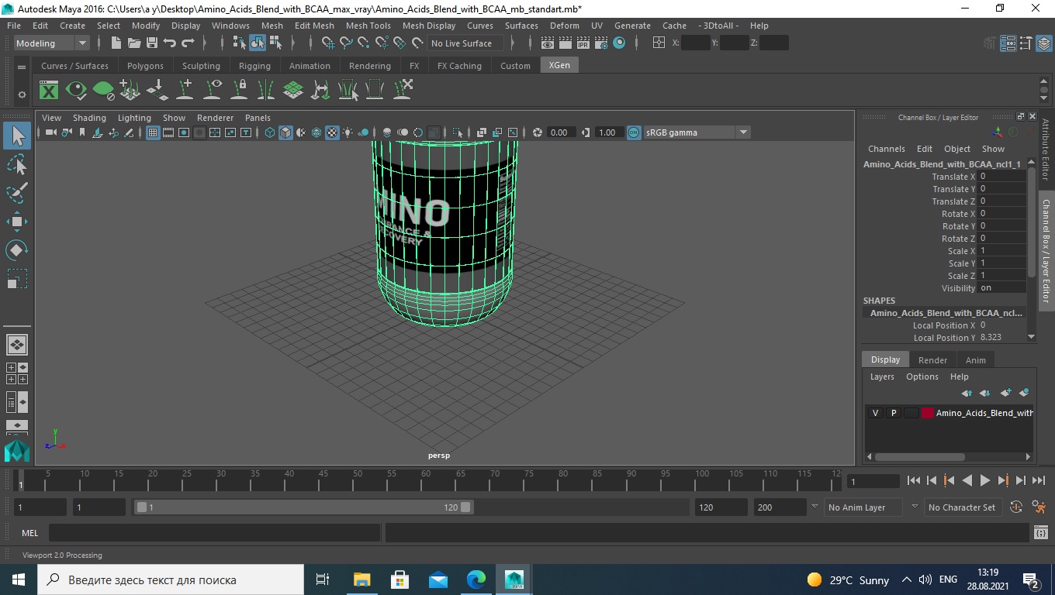Activate the Paint selection tool

(17, 192)
